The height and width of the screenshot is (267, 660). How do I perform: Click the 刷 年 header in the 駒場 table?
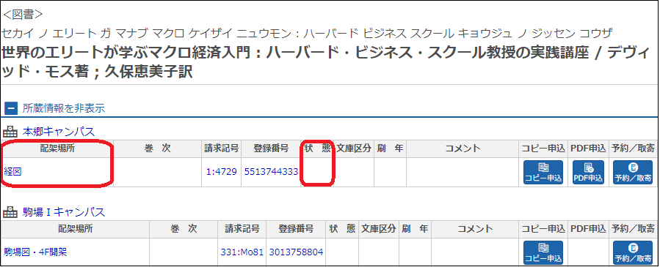[x=415, y=228]
